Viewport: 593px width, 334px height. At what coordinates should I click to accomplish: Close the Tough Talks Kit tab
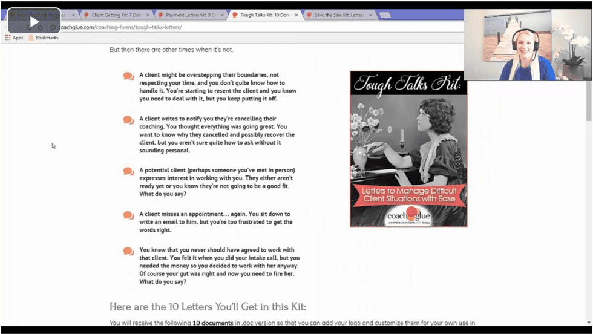296,15
